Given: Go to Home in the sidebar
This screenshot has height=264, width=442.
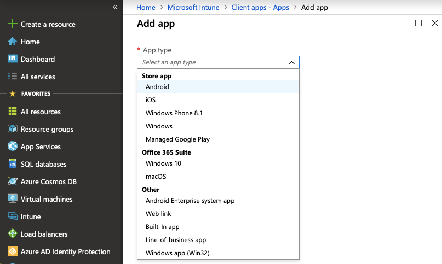Looking at the screenshot, I should (30, 42).
